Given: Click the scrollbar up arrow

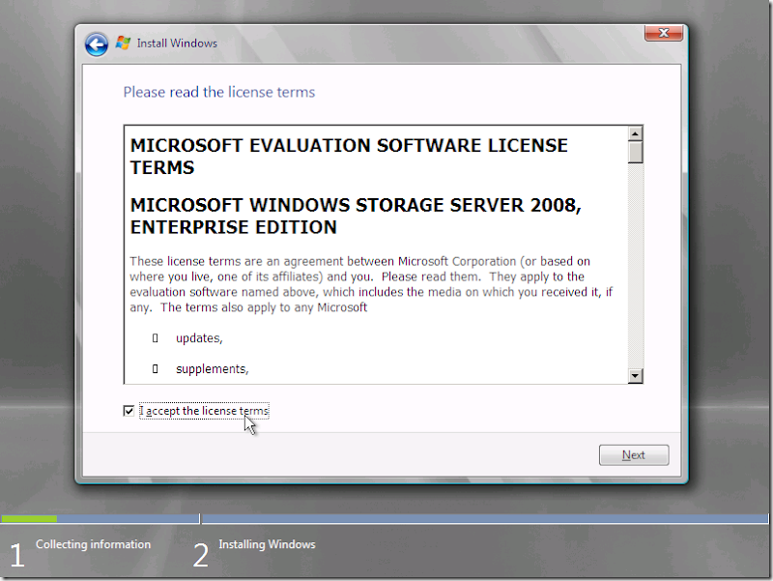Looking at the screenshot, I should (x=636, y=135).
